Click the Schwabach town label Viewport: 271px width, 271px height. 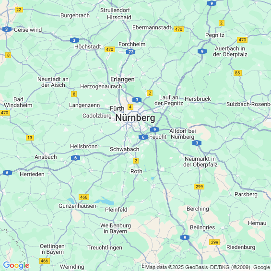pos(124,149)
